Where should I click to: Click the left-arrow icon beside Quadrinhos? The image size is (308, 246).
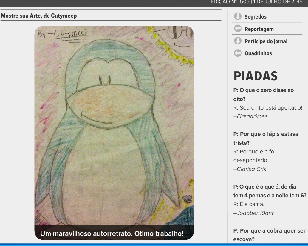(238, 53)
